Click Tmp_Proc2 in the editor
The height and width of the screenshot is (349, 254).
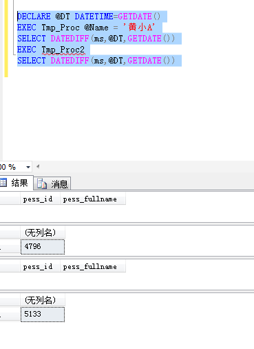click(x=63, y=50)
